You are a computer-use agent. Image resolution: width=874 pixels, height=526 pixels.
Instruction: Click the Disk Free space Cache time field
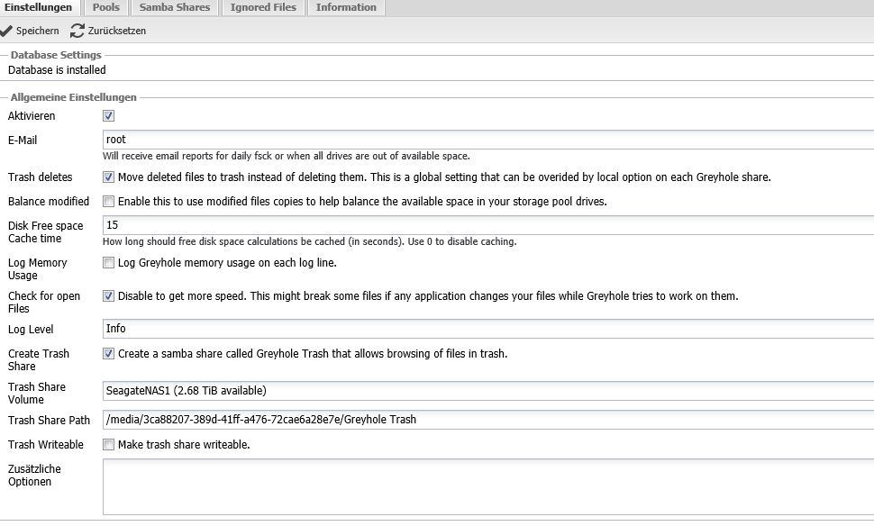click(487, 226)
